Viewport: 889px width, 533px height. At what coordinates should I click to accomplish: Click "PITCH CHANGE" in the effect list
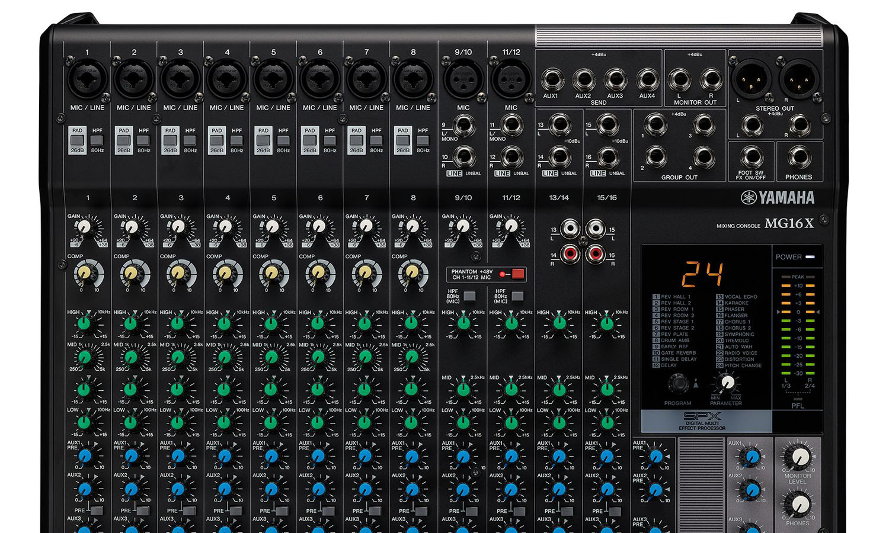point(743,365)
